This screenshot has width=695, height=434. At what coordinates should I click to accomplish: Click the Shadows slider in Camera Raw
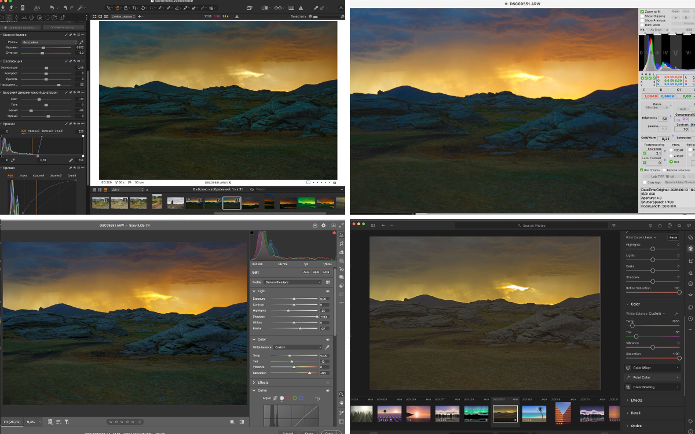coord(294,317)
